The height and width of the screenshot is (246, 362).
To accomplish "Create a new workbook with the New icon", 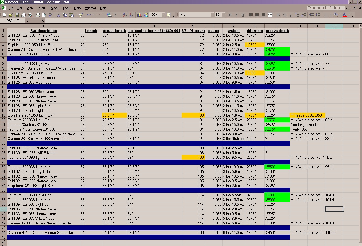I will point(4,15).
